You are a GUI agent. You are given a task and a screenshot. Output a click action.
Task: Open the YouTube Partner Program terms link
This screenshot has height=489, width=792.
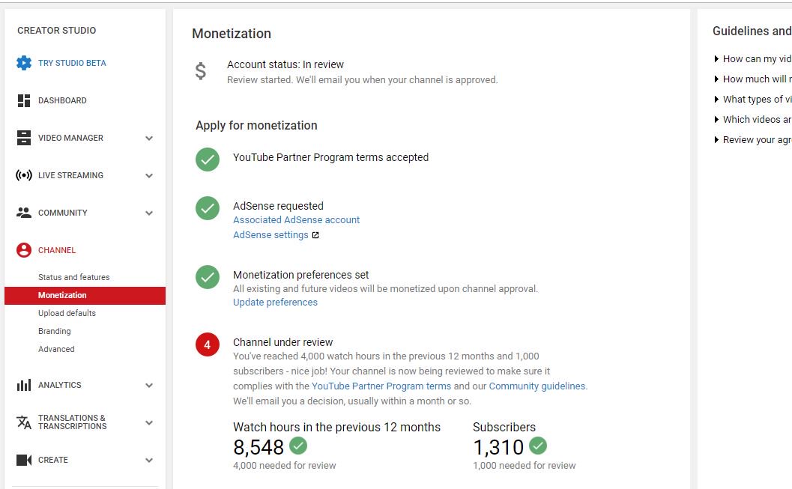(381, 386)
